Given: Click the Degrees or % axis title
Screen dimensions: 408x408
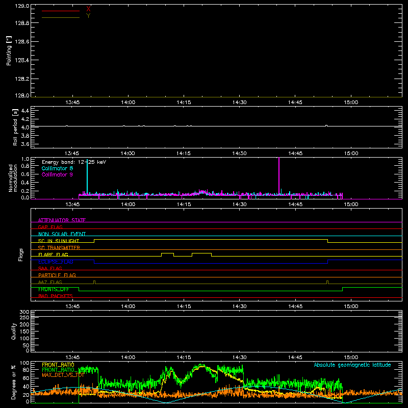Looking at the screenshot, I should tap(14, 382).
